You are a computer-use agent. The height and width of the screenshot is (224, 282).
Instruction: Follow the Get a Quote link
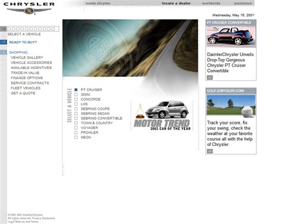tap(23, 93)
